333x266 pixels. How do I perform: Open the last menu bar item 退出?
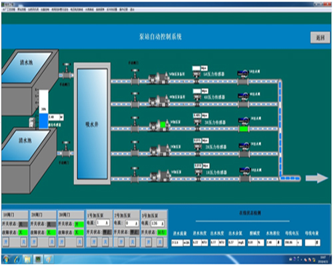[132, 10]
